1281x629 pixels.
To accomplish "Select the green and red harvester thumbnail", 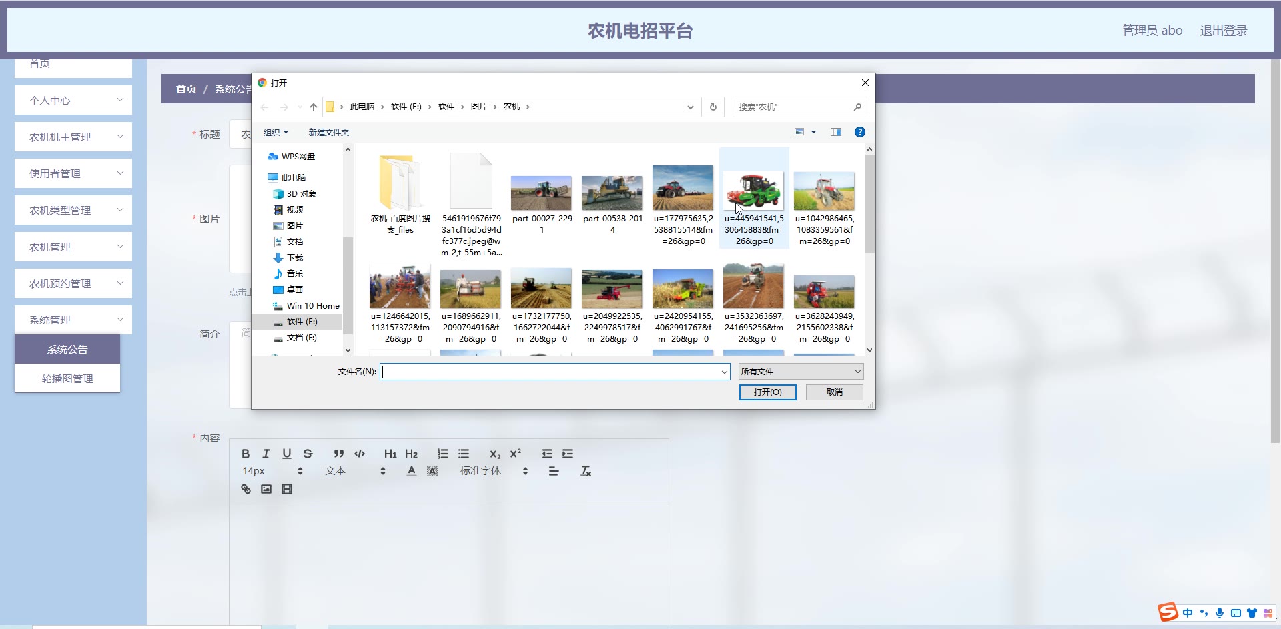I will point(753,191).
